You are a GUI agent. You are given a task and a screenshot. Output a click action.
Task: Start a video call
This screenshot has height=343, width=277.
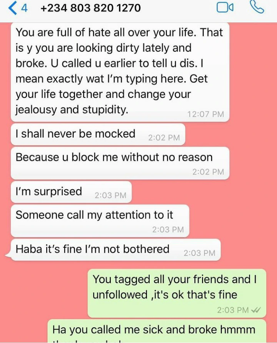pyautogui.click(x=225, y=8)
